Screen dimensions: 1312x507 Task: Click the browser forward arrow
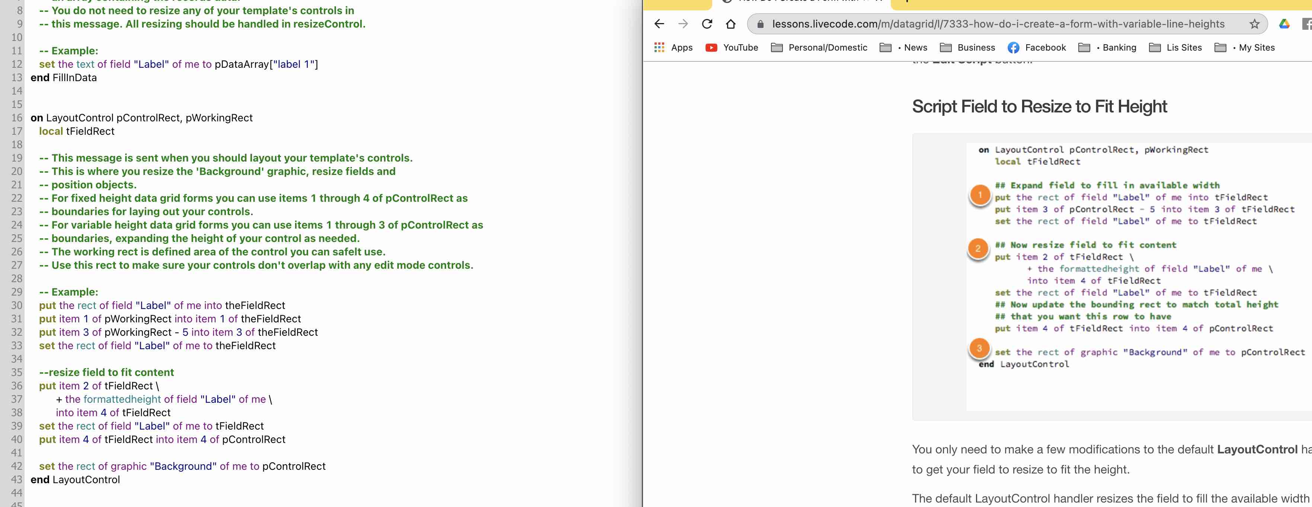[683, 24]
